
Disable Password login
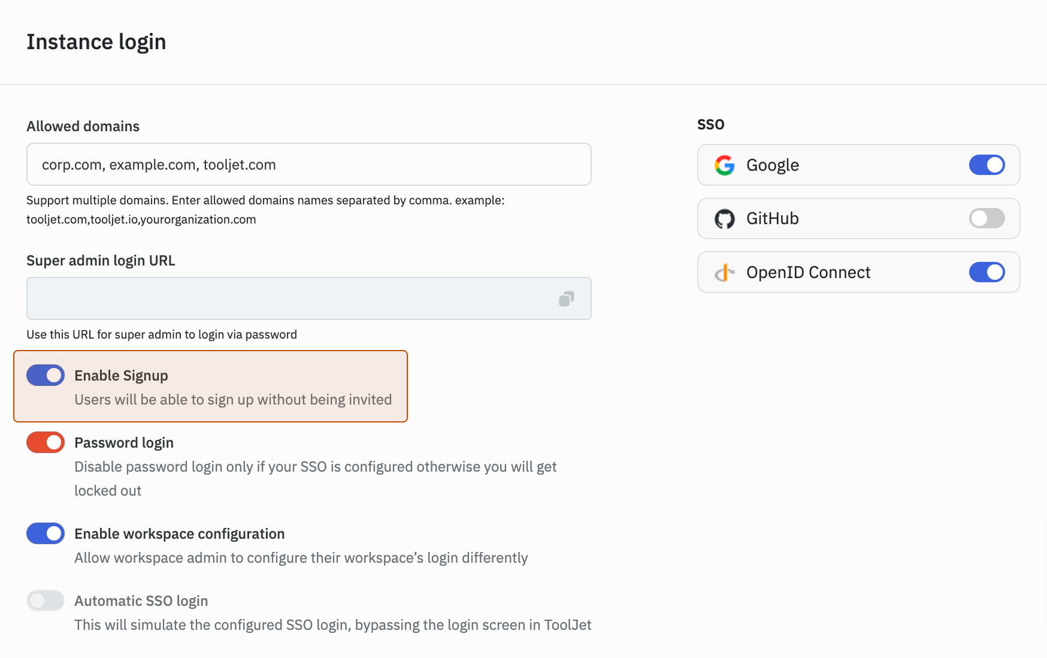45,442
